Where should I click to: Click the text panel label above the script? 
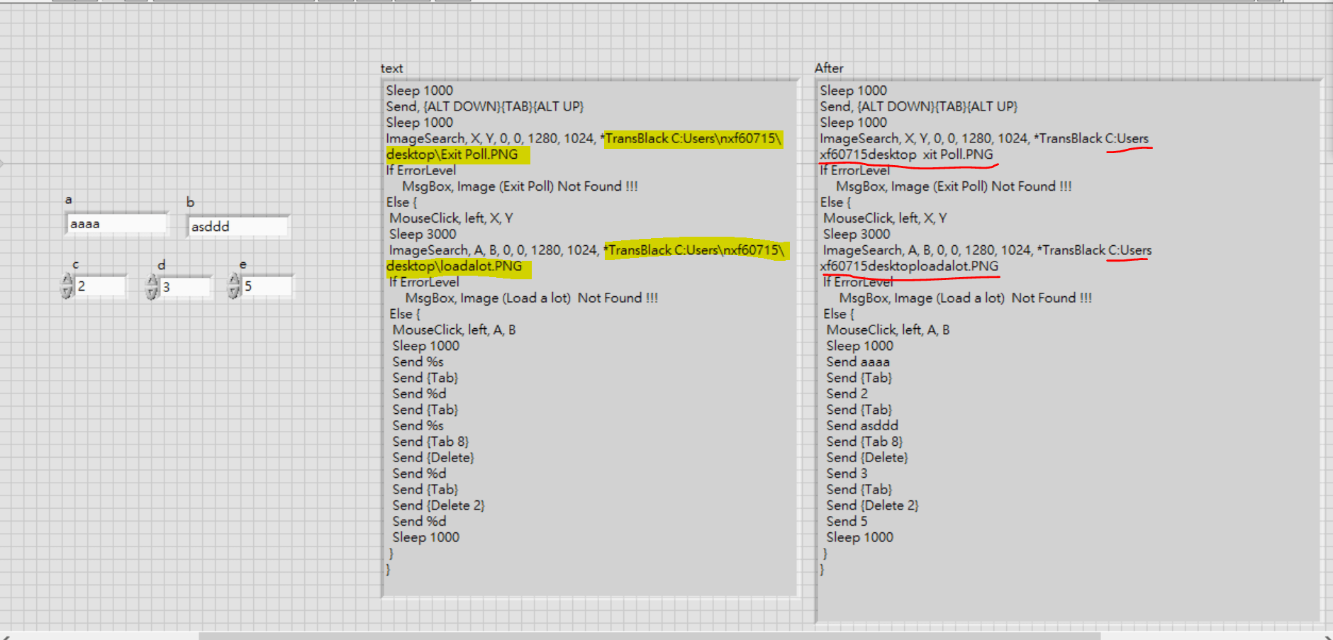(x=391, y=68)
